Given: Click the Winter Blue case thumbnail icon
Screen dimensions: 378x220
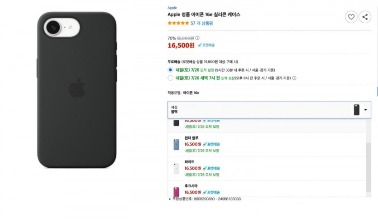Looking at the screenshot, I should [x=176, y=144].
